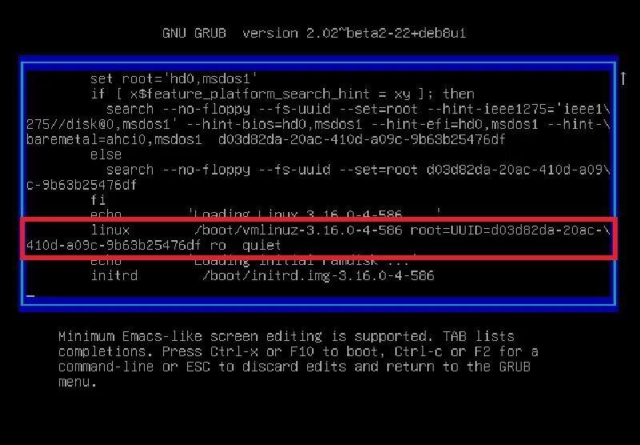Click the second search --no-floppy command

coord(178,170)
